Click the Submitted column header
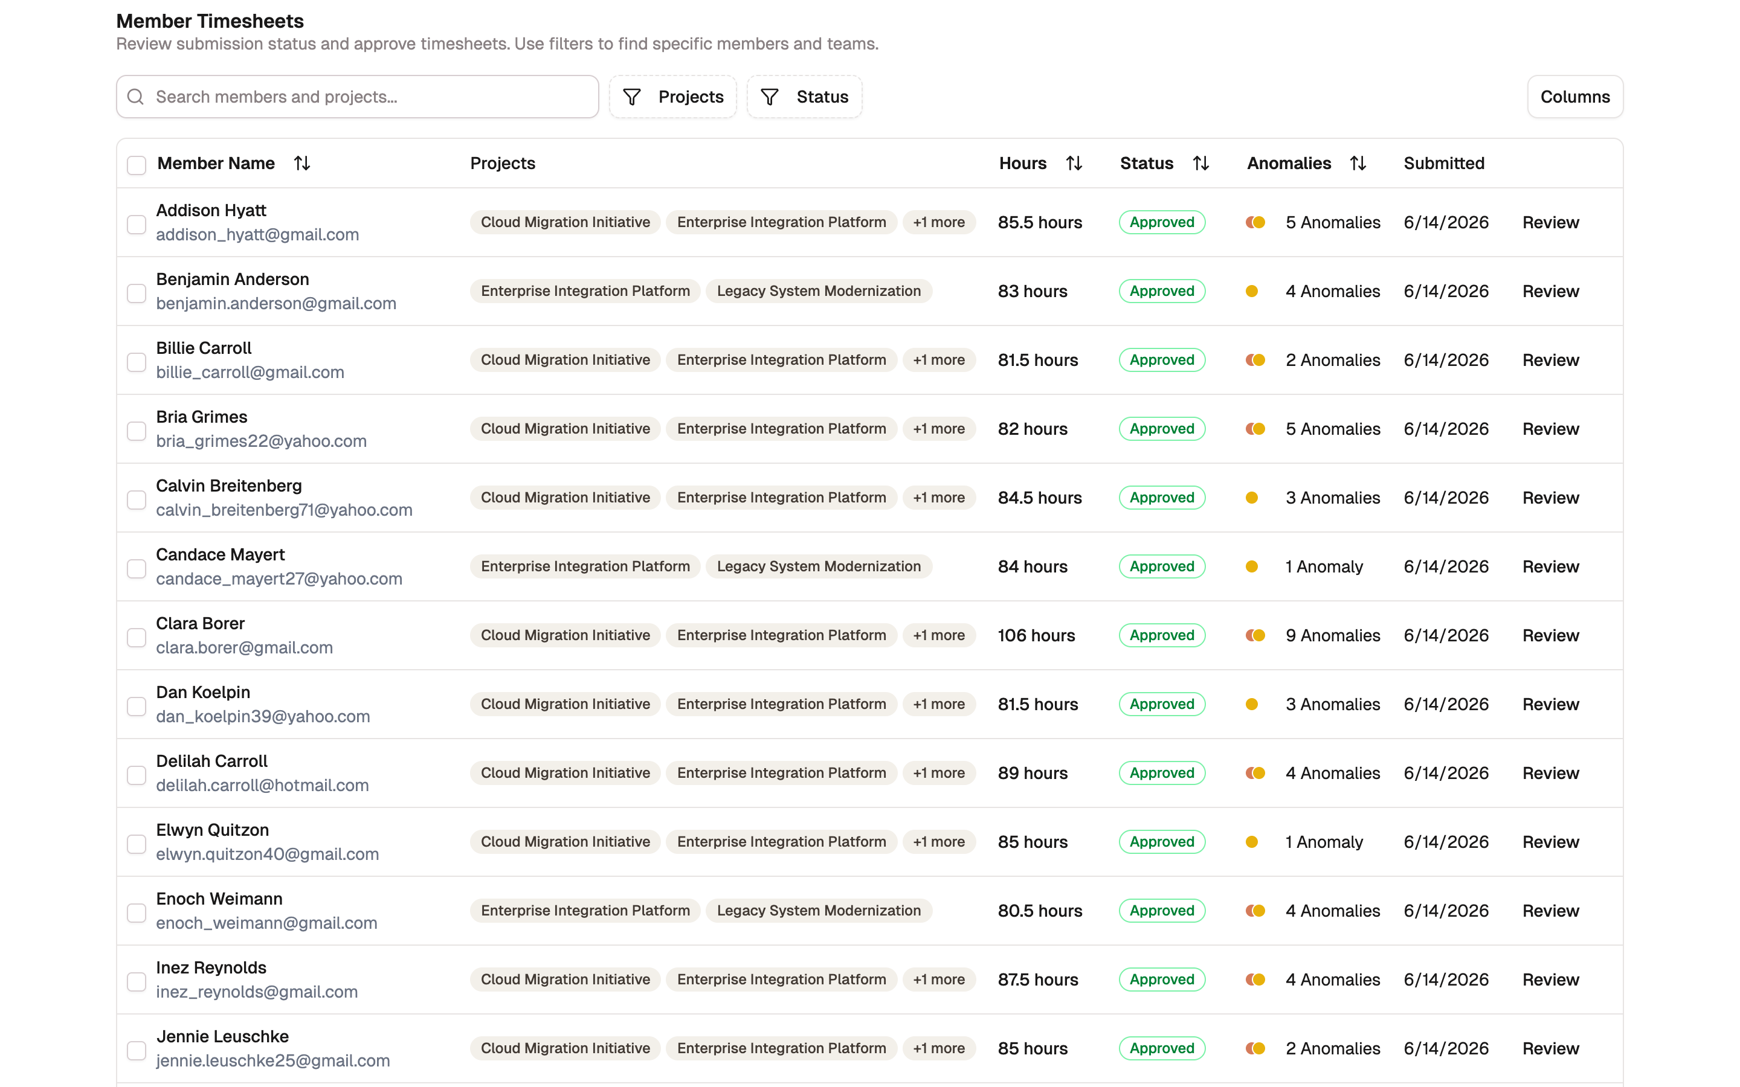 1444,163
